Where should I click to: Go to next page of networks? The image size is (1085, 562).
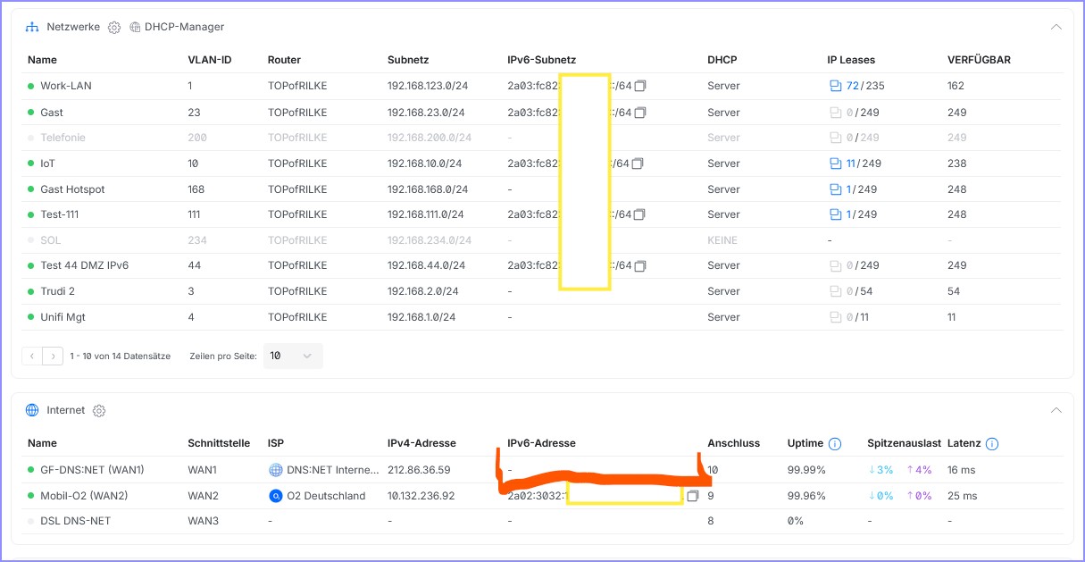point(53,356)
